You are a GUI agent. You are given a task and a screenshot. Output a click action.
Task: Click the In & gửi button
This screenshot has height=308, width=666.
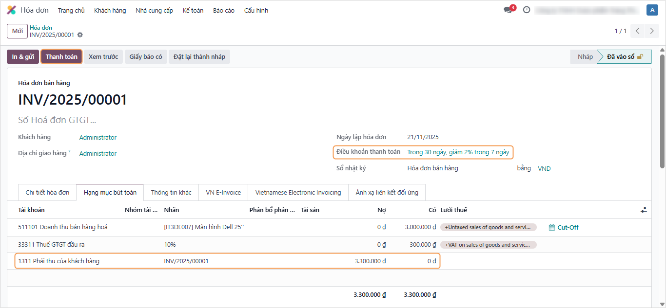click(x=23, y=56)
